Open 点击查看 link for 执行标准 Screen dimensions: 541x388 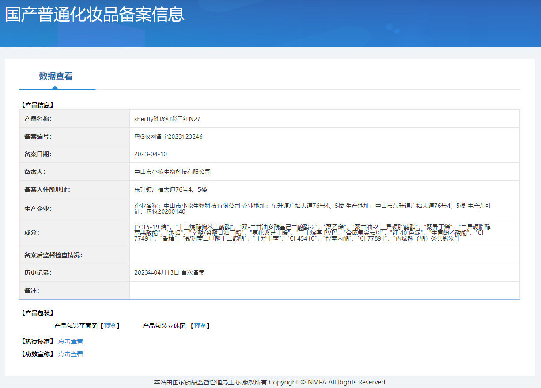[71, 341]
